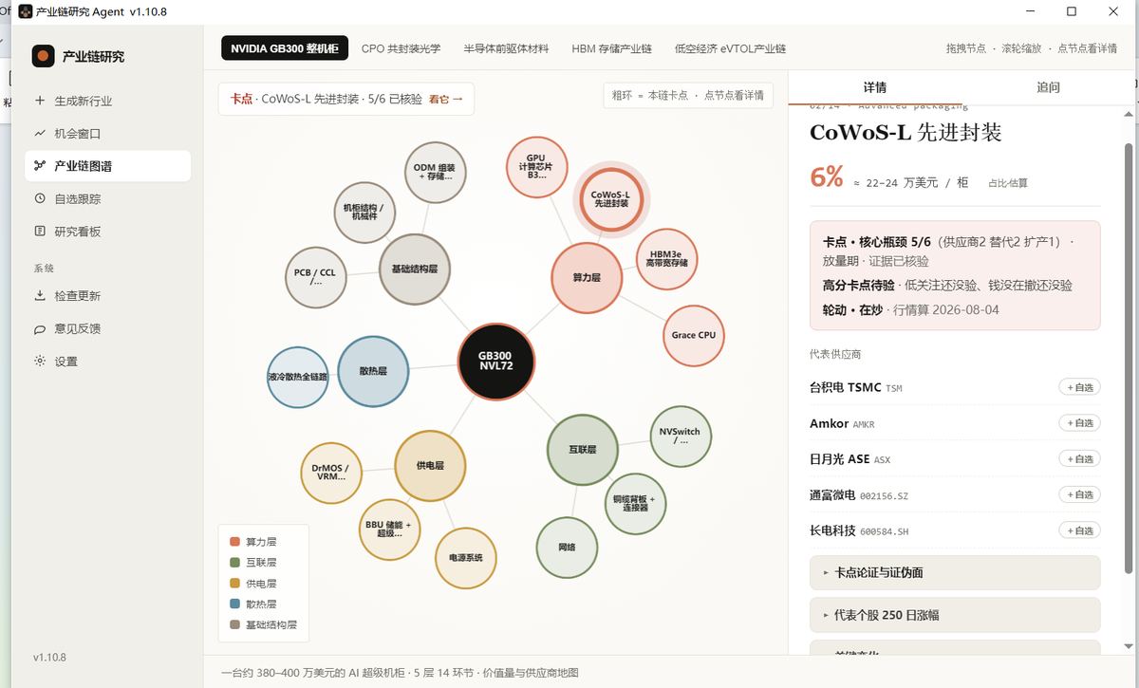Select the 散热层 node
The image size is (1139, 688).
(373, 371)
